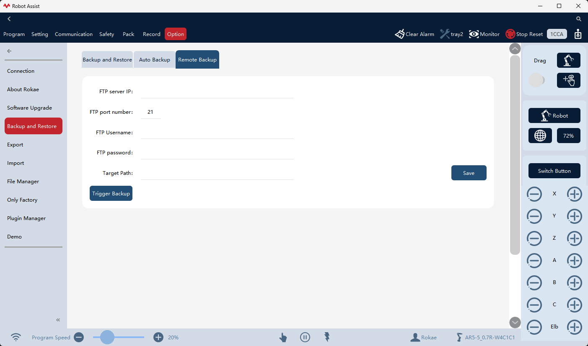Jog Z axis positive
Image resolution: width=588 pixels, height=346 pixels.
pos(575,238)
